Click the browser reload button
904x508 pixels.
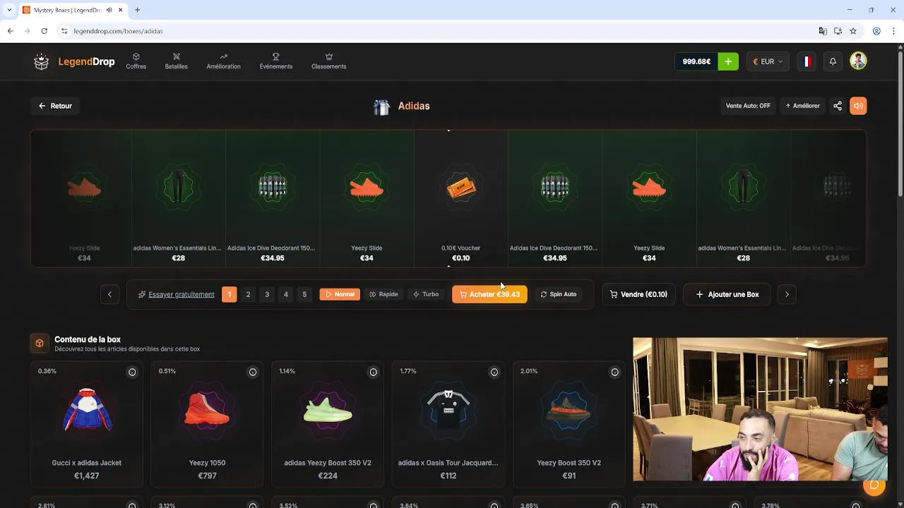tap(44, 31)
